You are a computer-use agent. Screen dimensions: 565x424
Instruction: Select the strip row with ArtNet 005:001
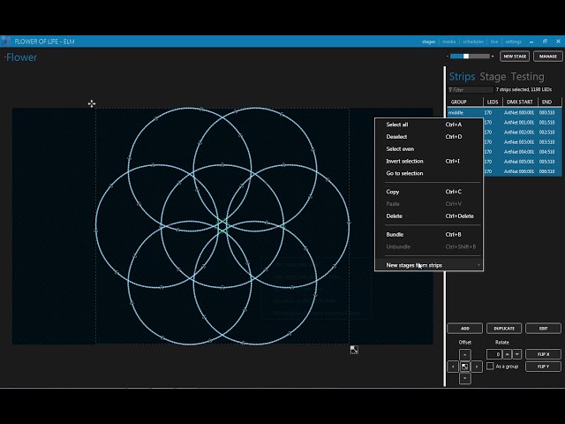[523, 162]
